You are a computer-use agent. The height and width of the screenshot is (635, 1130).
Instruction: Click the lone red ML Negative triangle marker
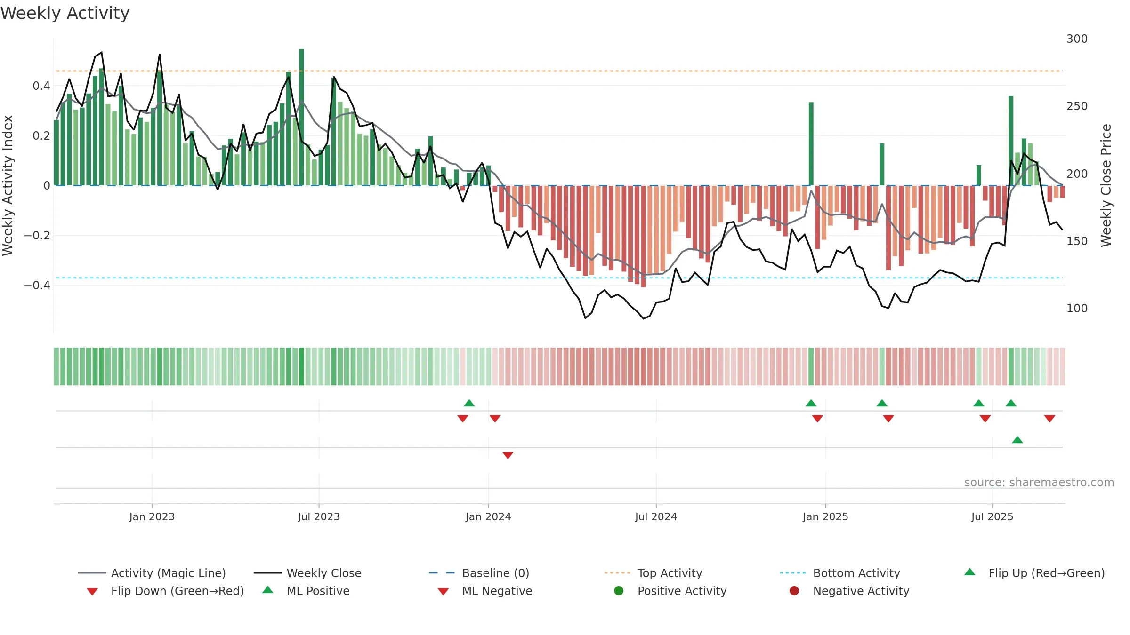coord(508,455)
